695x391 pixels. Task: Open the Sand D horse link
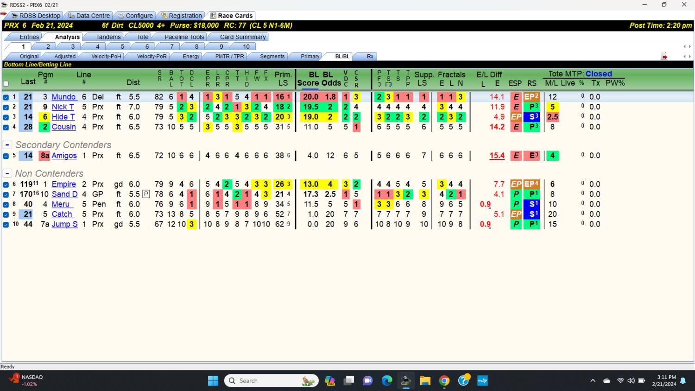pos(64,194)
